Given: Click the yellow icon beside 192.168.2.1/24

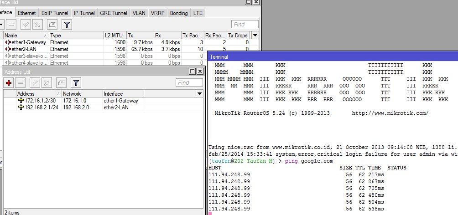Looking at the screenshot, I should [21, 107].
